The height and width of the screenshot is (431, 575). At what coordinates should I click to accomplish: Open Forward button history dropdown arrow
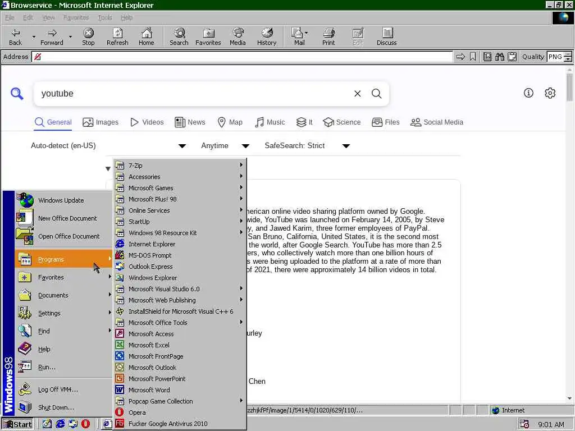coord(70,36)
